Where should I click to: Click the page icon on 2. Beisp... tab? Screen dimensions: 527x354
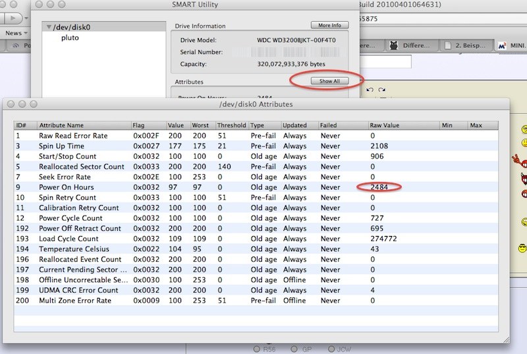(449, 46)
